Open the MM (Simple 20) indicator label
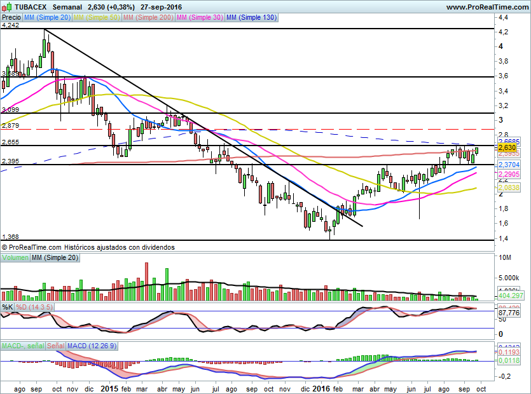This screenshot has width=531, height=394. [x=48, y=18]
